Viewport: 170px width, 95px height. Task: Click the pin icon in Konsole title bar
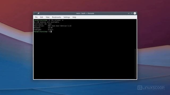pyautogui.click(x=38, y=13)
